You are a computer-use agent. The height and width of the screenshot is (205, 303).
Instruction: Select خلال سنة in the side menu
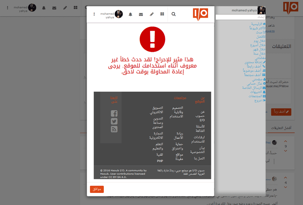[259, 54]
